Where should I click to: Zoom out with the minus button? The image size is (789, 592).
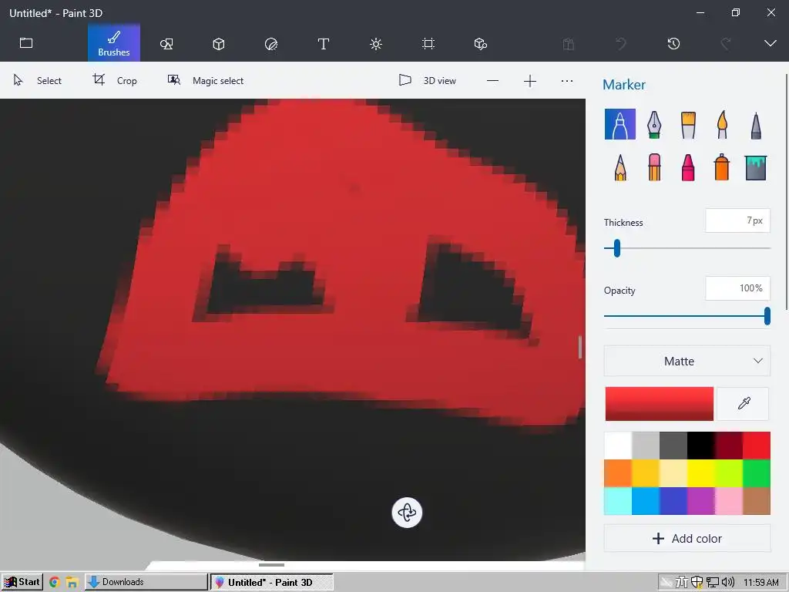click(492, 81)
